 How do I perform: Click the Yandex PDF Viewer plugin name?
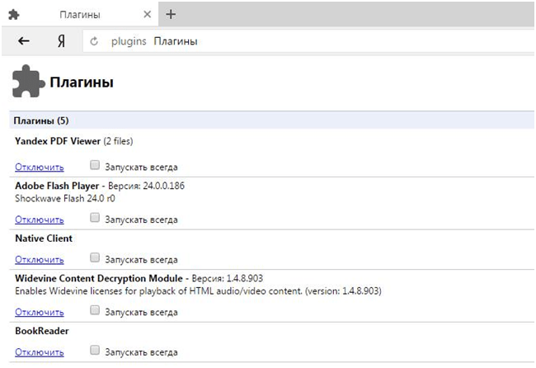pyautogui.click(x=58, y=141)
